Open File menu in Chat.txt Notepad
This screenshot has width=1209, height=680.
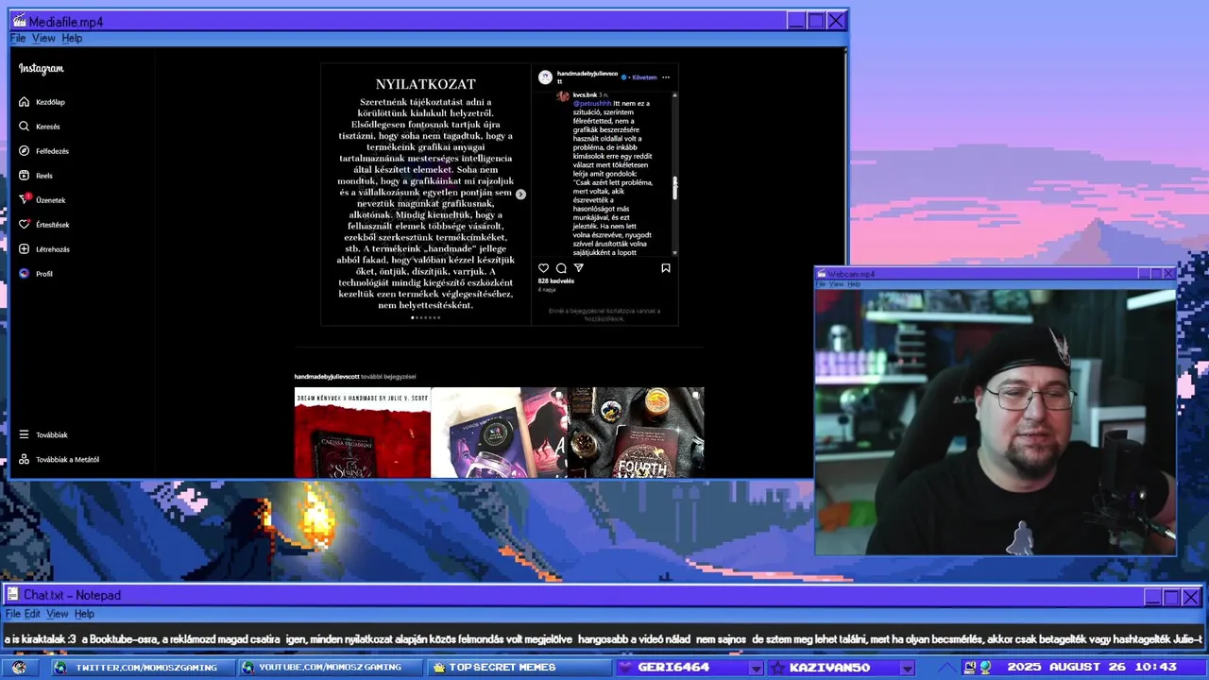coord(13,614)
